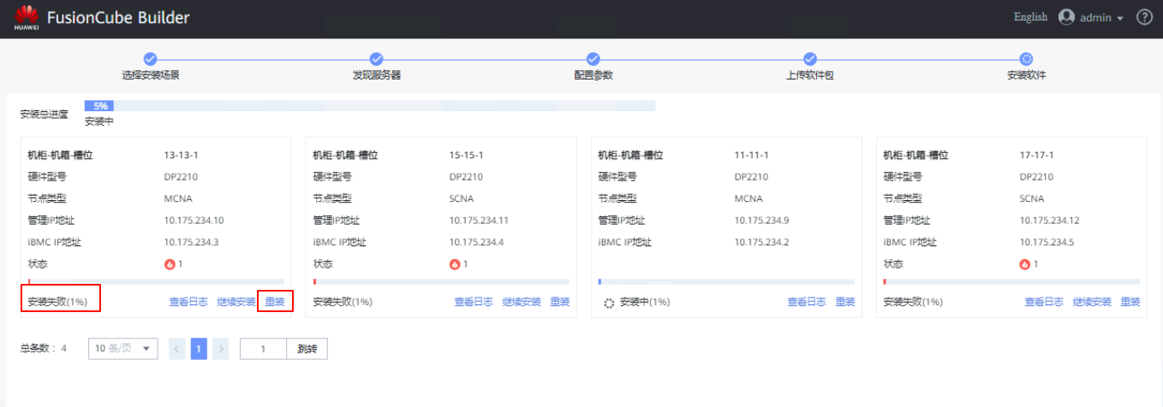1163x407 pixels.
Task: Click red alarm icon on node 17-17-1
Action: point(1025,264)
